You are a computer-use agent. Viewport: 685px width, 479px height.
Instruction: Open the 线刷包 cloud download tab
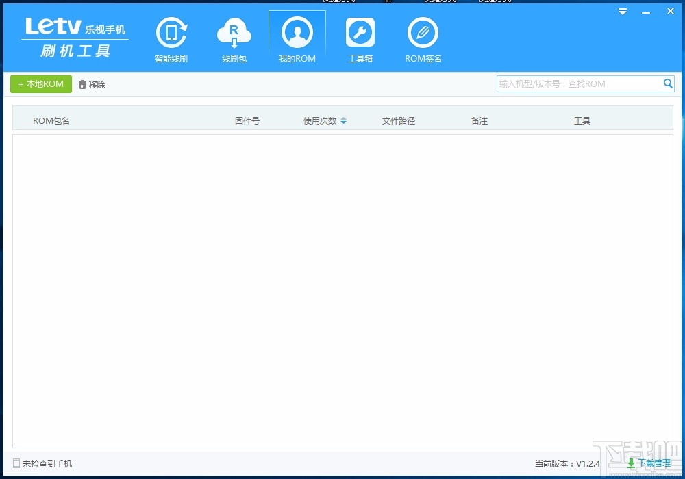(234, 40)
